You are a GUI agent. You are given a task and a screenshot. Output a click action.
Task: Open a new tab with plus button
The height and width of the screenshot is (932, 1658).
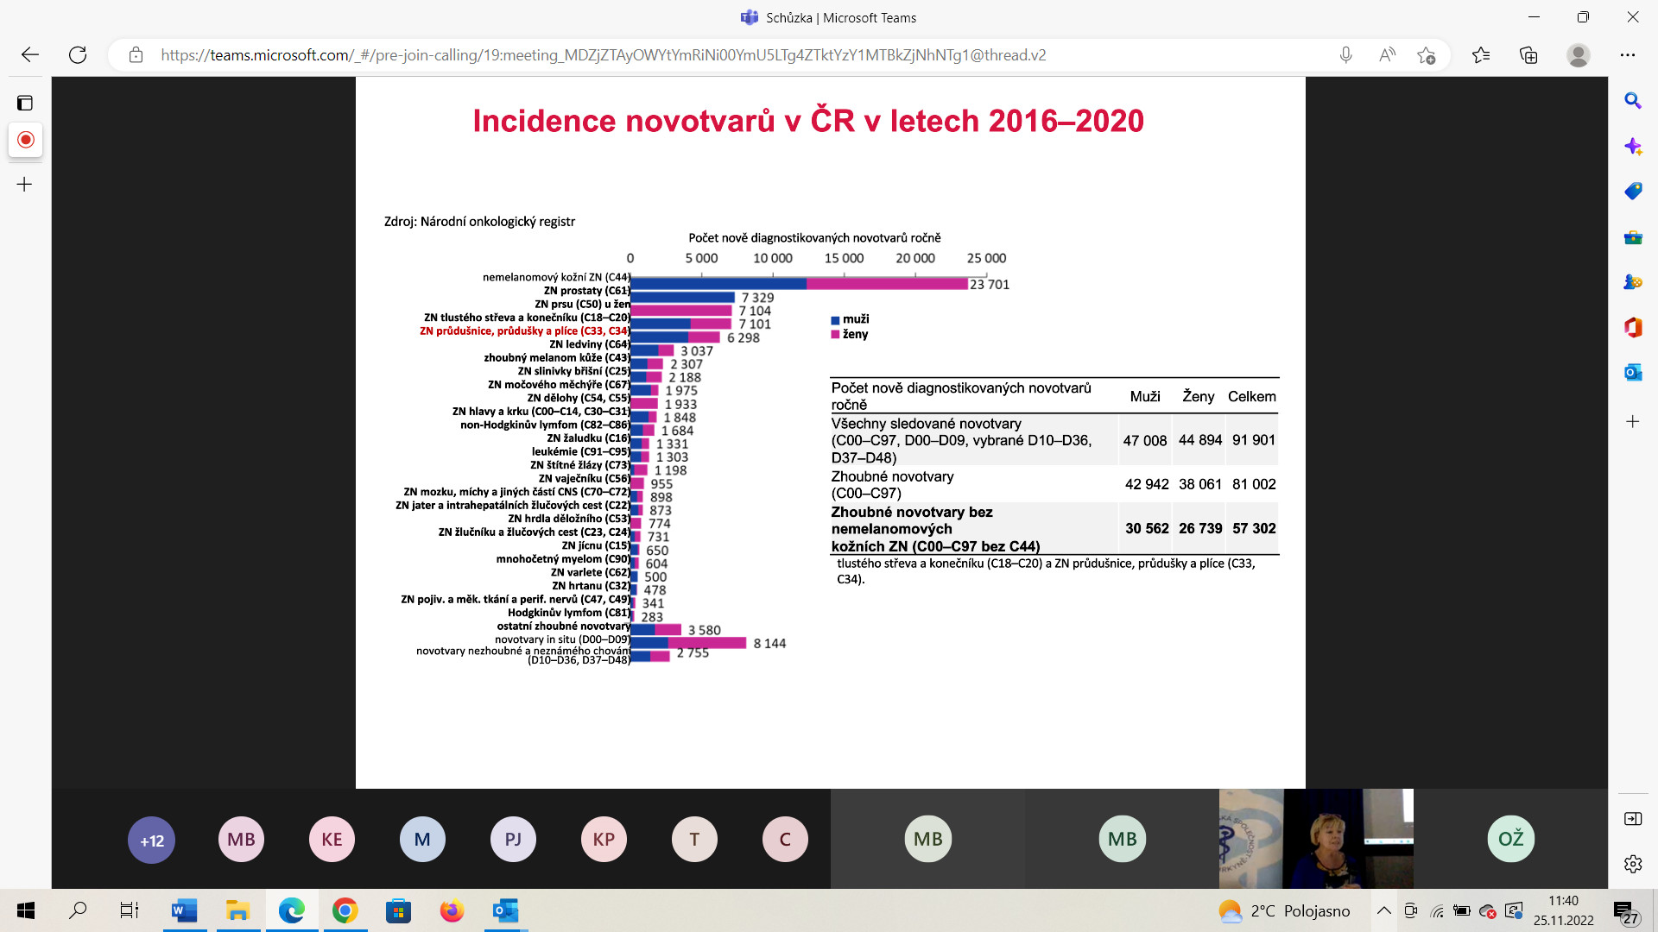[x=25, y=184]
